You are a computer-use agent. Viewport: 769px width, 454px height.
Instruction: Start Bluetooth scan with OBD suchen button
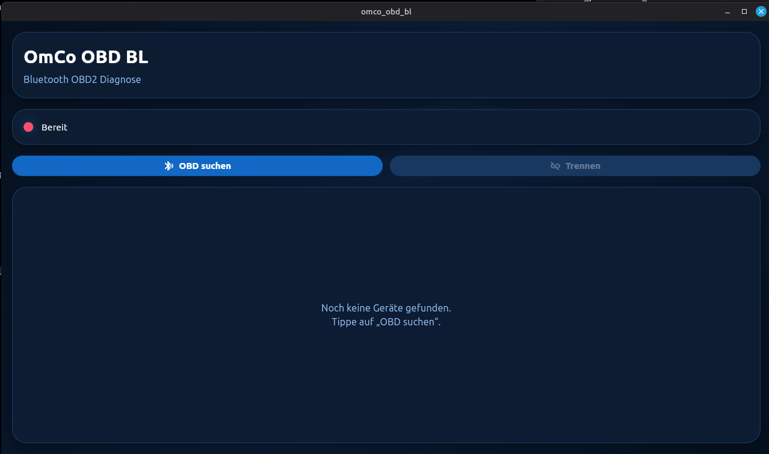[x=197, y=166]
